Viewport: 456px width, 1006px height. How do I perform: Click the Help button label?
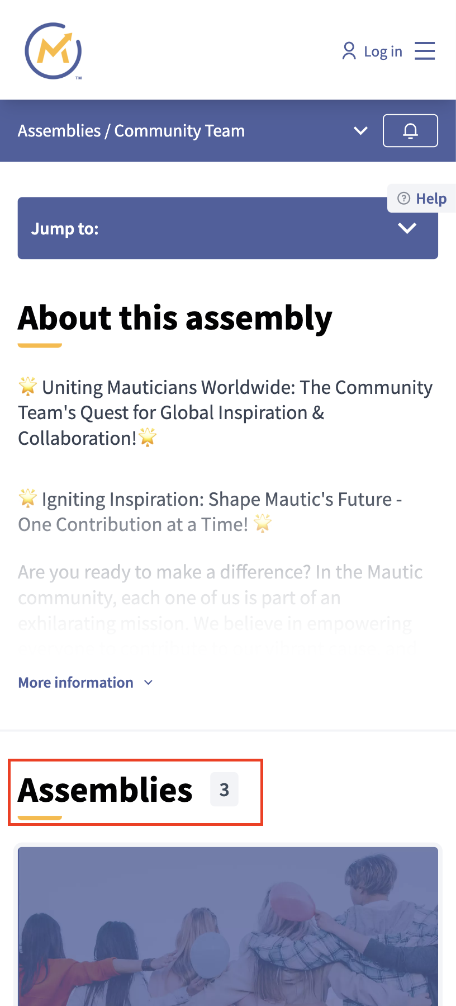pos(431,199)
